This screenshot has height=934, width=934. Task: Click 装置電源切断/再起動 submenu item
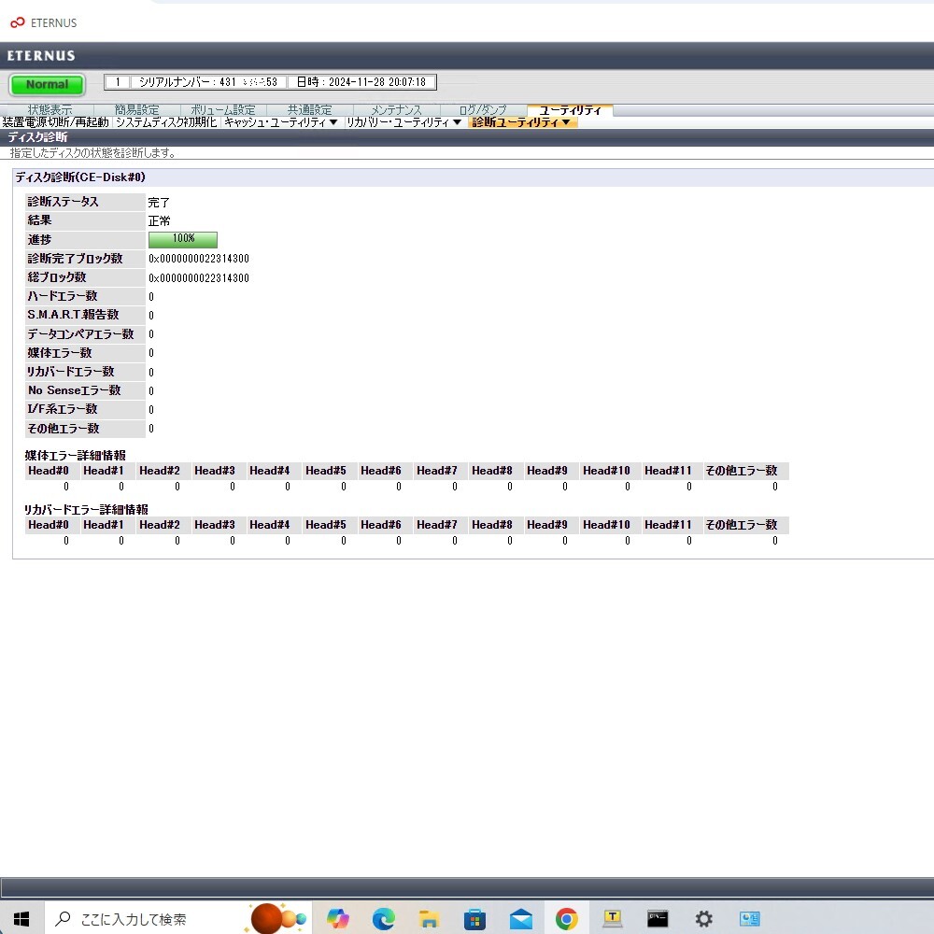(x=55, y=122)
